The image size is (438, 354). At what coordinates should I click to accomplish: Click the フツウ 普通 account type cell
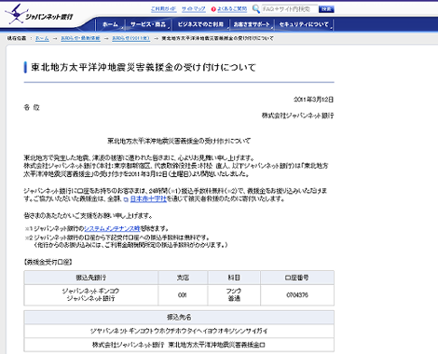coord(234,295)
